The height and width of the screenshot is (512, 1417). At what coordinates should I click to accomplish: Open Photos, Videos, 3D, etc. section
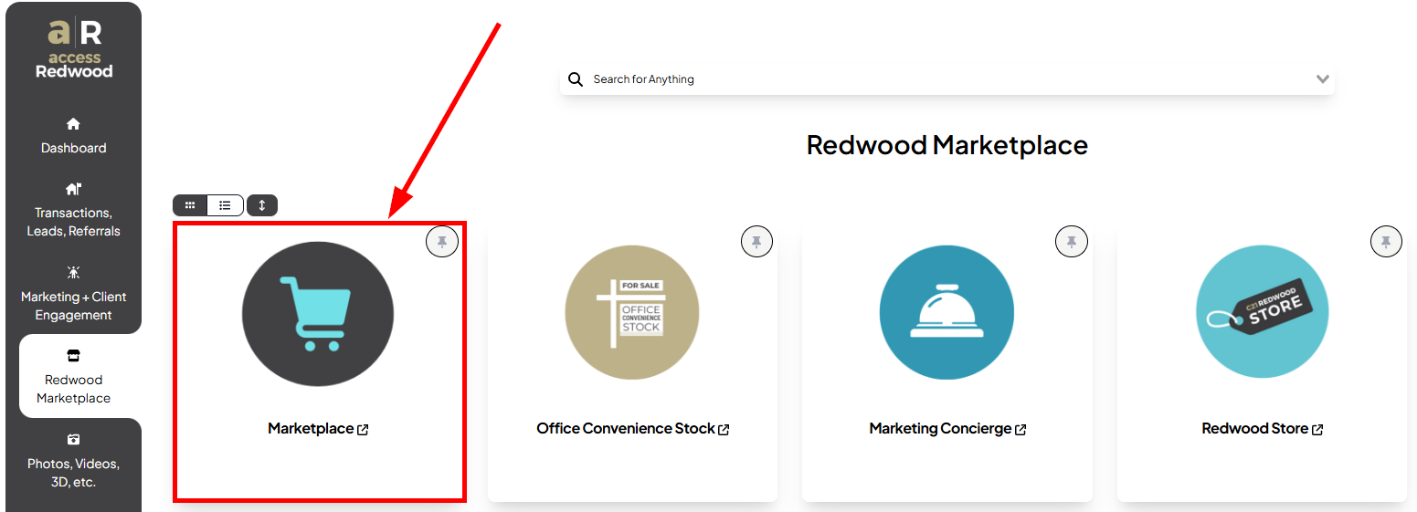(73, 461)
